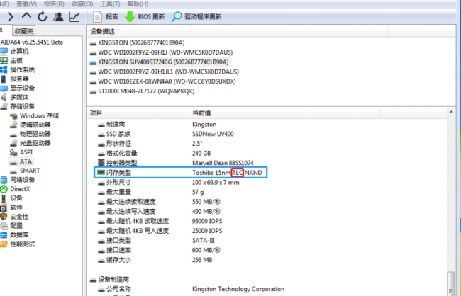The image size is (461, 296).
Task: Open the 报告(R) menu
Action: [54, 4]
